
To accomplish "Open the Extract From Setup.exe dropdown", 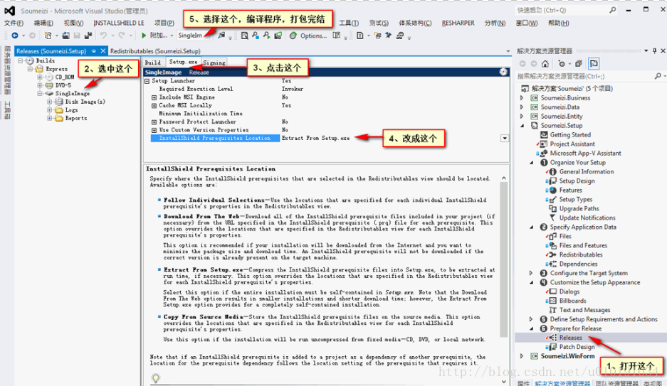I will click(505, 138).
